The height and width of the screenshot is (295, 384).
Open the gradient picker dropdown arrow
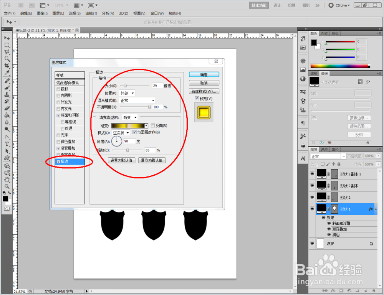[x=146, y=126]
